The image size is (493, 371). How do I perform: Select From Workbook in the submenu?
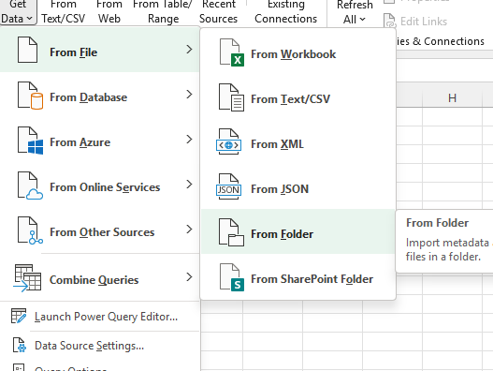(x=298, y=52)
